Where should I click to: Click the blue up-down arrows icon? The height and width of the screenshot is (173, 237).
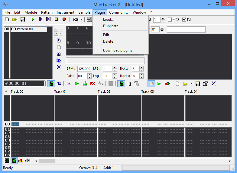tap(59, 84)
